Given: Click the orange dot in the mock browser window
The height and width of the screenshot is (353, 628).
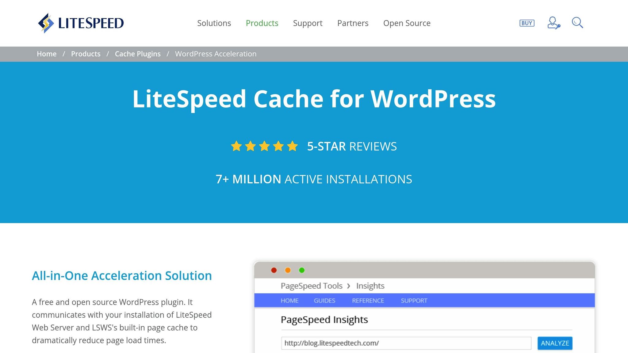Looking at the screenshot, I should pyautogui.click(x=288, y=270).
